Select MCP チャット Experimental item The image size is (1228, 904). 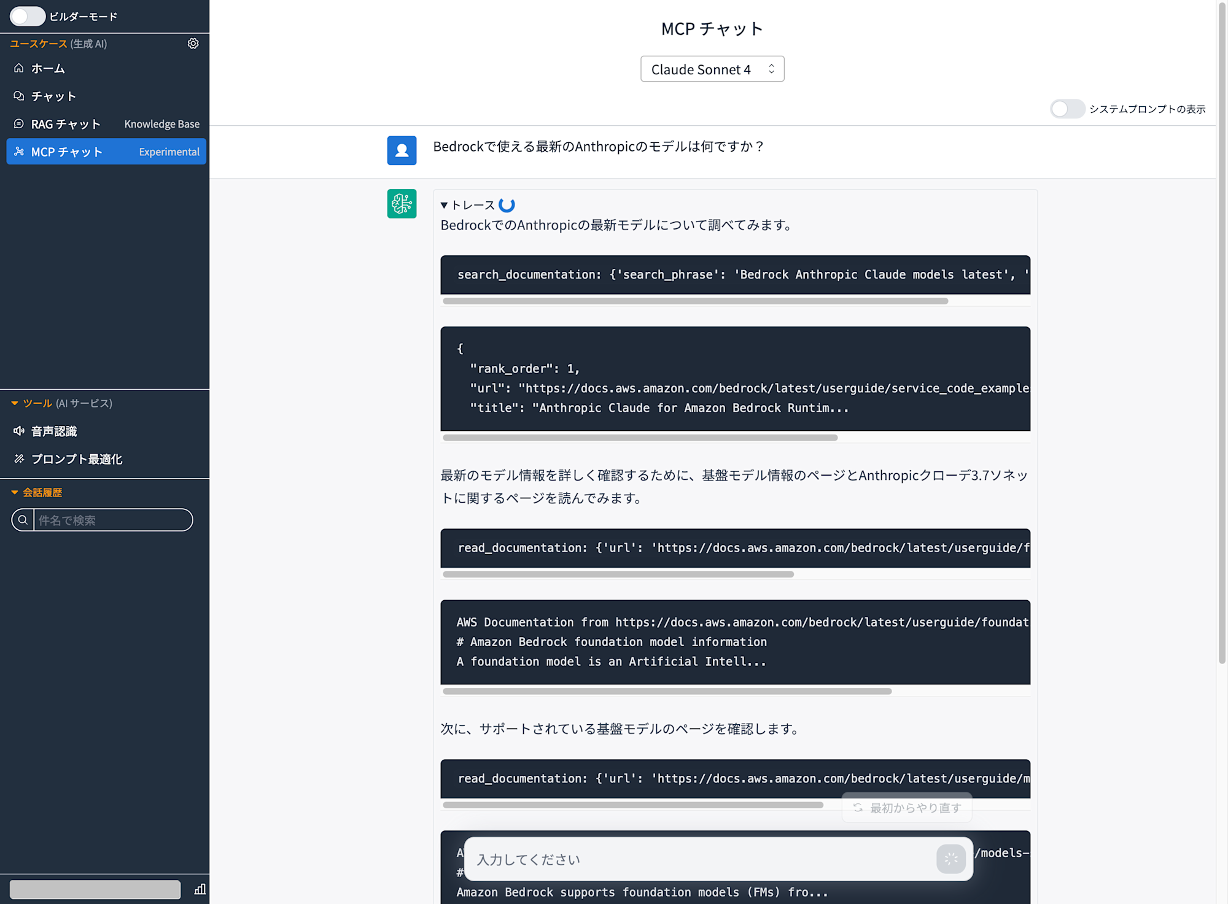[106, 152]
